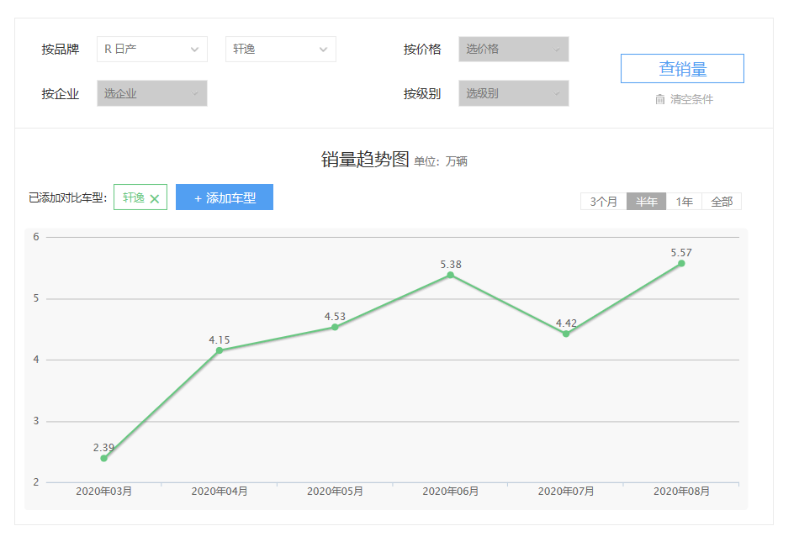Screen dimensions: 799x547
Task: Click the 5.38 peak point in June
Action: tap(451, 275)
